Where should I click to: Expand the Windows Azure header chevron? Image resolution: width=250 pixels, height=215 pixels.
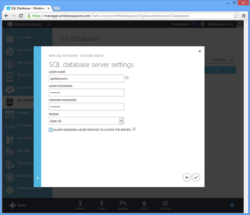click(49, 25)
